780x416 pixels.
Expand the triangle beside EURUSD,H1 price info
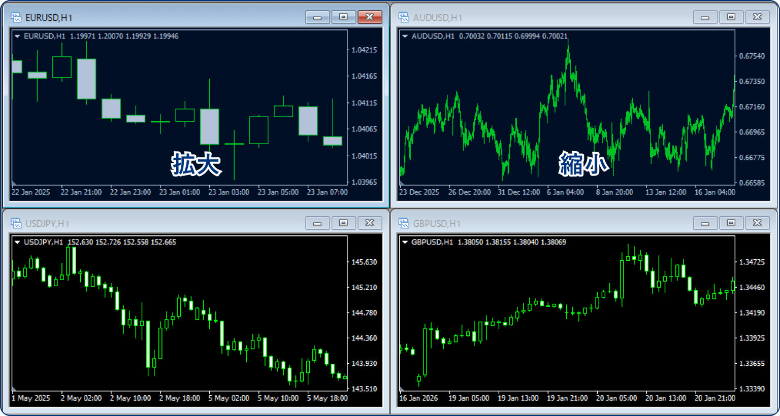point(17,37)
